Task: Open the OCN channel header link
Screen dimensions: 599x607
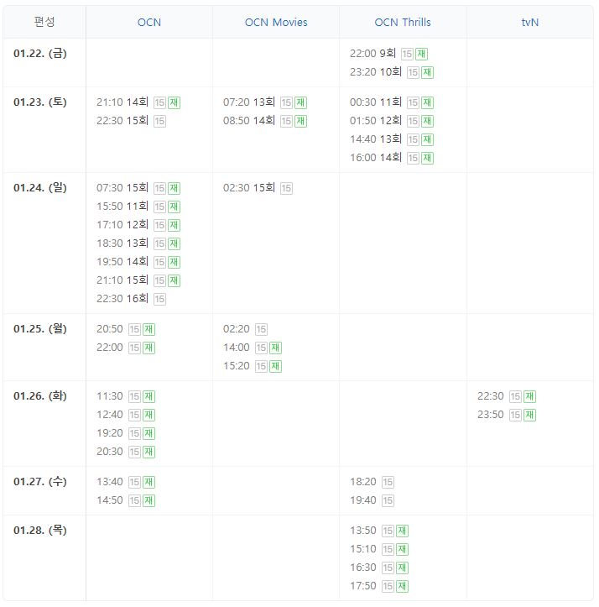Action: 149,23
